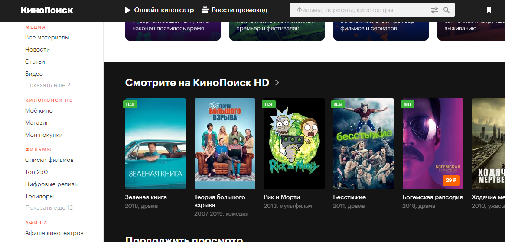Viewport: 505px width, 242px height.
Task: Click the КИНОПОИСК HD section header
Action: coord(49,100)
